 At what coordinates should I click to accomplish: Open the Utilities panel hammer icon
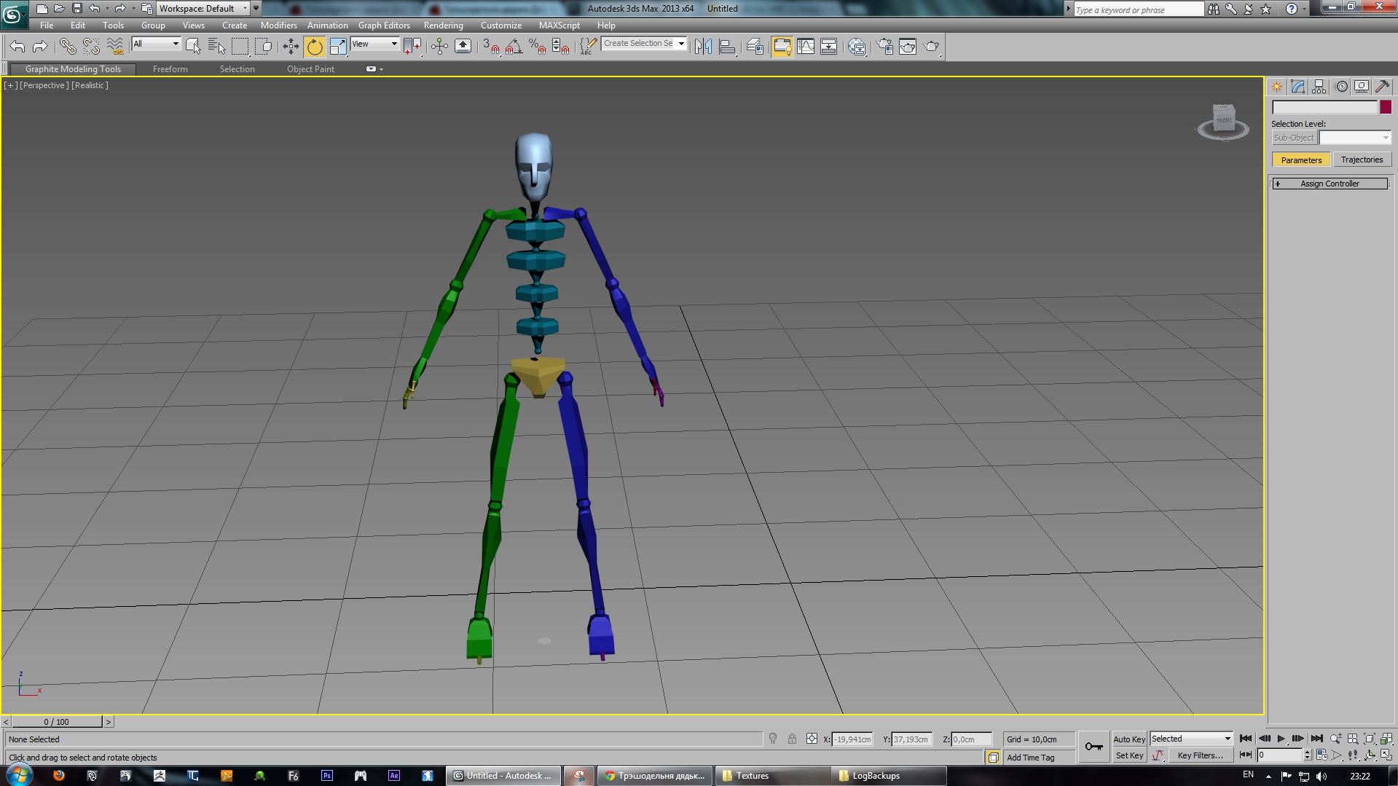pyautogui.click(x=1382, y=87)
